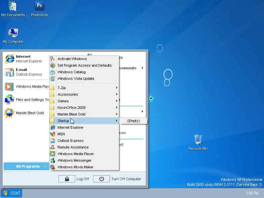Click the KevinOffice 2009 folder icon
The width and height of the screenshot is (264, 198).
tap(52, 108)
